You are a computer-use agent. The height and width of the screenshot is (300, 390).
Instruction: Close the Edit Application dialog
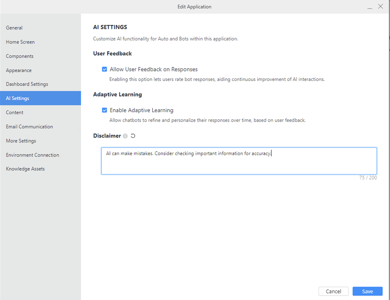click(380, 6)
